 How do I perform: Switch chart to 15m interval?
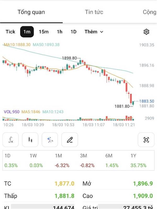point(44,32)
